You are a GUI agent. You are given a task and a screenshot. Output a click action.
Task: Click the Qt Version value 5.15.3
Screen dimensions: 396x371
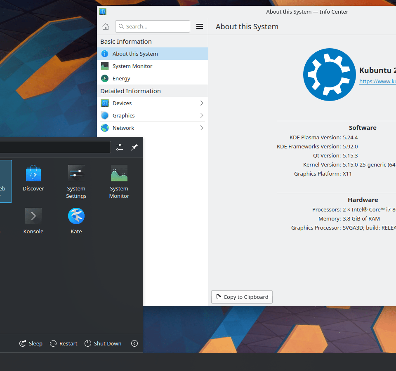[x=350, y=156]
